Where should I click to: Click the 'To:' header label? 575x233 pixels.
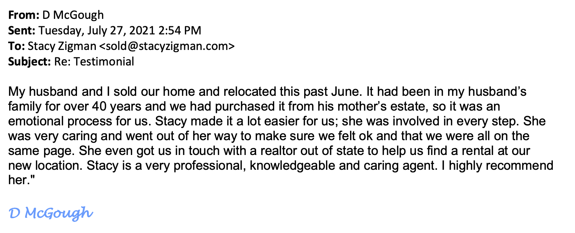pyautogui.click(x=17, y=46)
